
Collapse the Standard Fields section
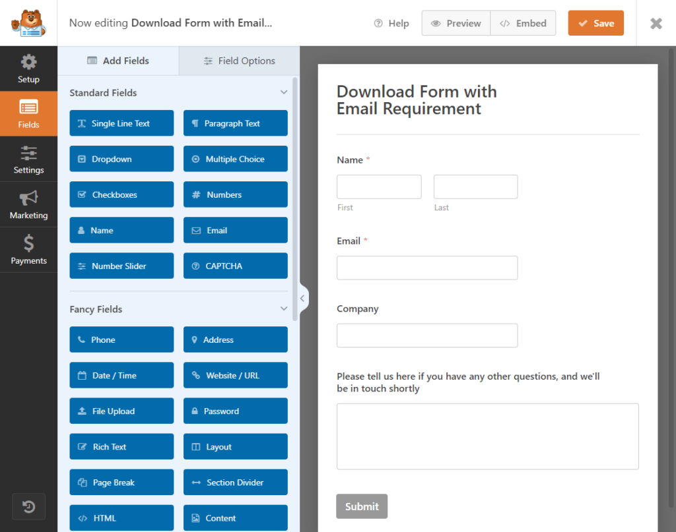tap(284, 92)
